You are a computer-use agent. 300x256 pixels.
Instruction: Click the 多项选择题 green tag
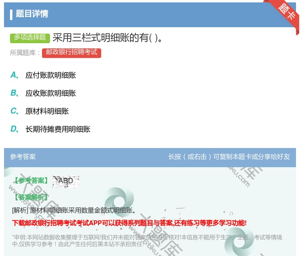click(x=30, y=38)
